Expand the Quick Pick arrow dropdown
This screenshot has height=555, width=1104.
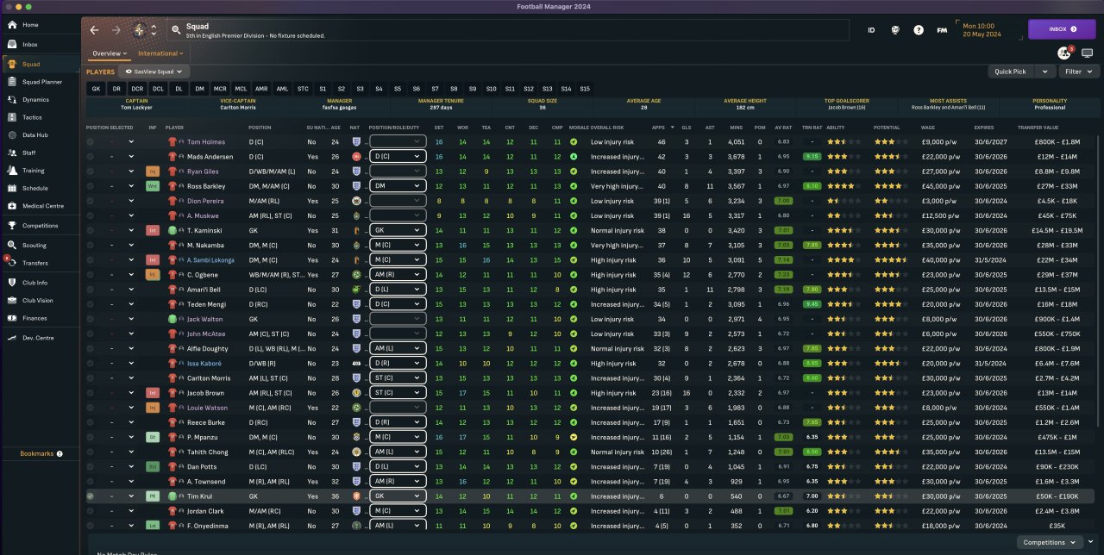1045,72
